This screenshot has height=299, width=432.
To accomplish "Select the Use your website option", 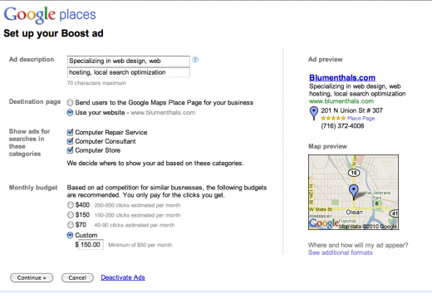I will coord(70,112).
